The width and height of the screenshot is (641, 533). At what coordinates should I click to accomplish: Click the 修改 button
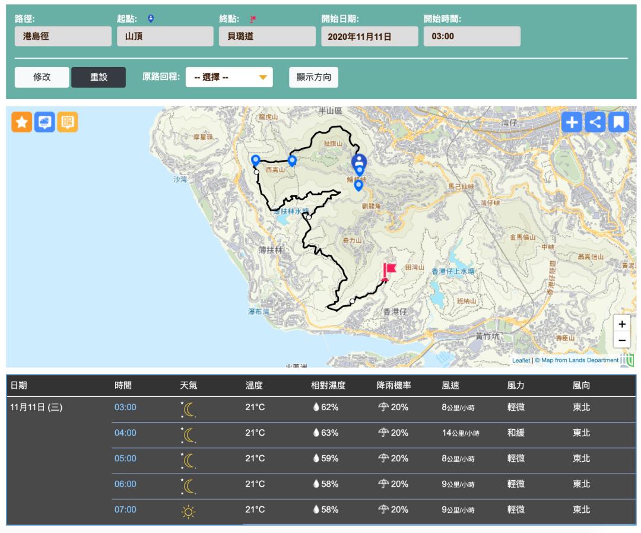click(x=42, y=77)
